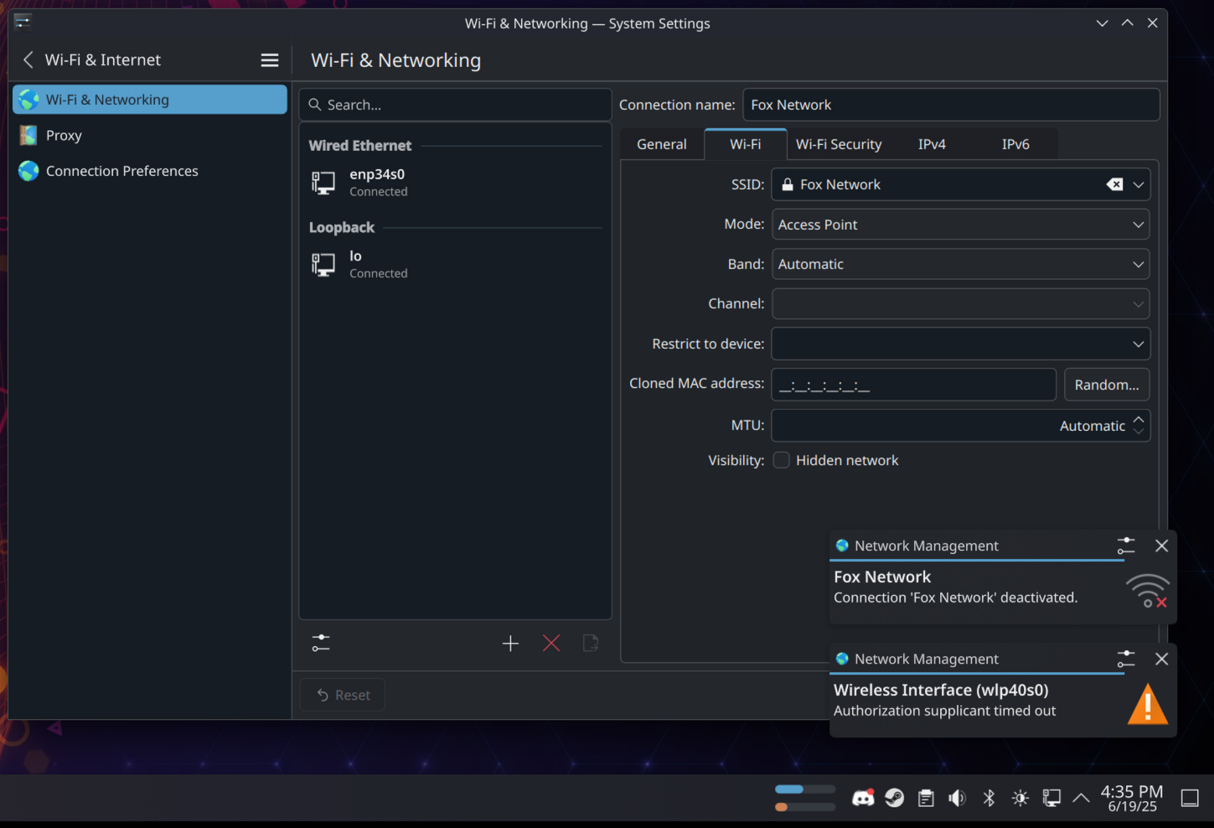
Task: Open the Band dropdown set to Automatic
Action: 959,264
